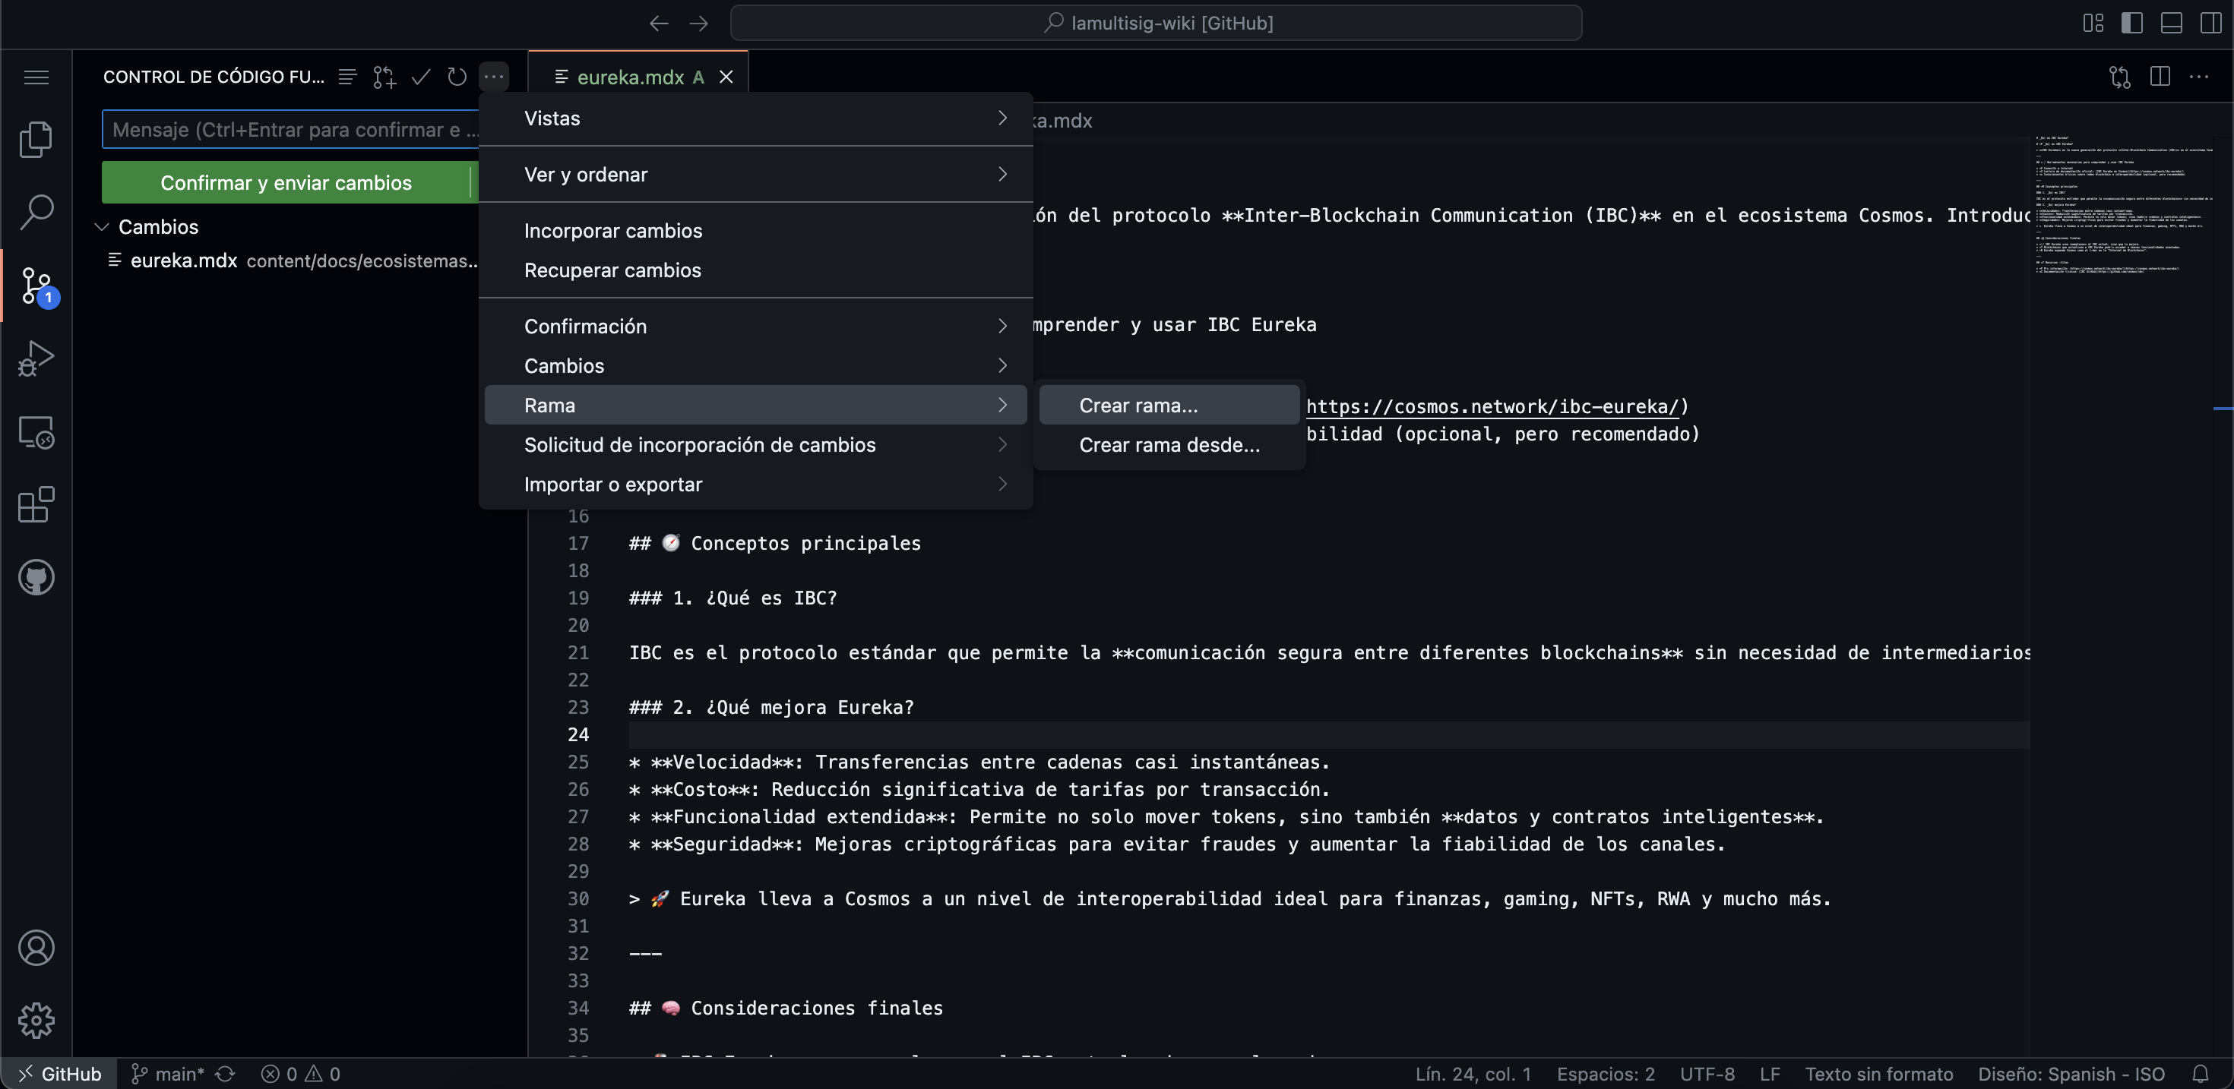Click synchronize changes icon in status bar
This screenshot has width=2234, height=1089.
tap(226, 1073)
